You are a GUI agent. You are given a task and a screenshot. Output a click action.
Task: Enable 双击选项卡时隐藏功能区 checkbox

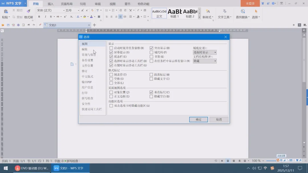click(x=111, y=106)
